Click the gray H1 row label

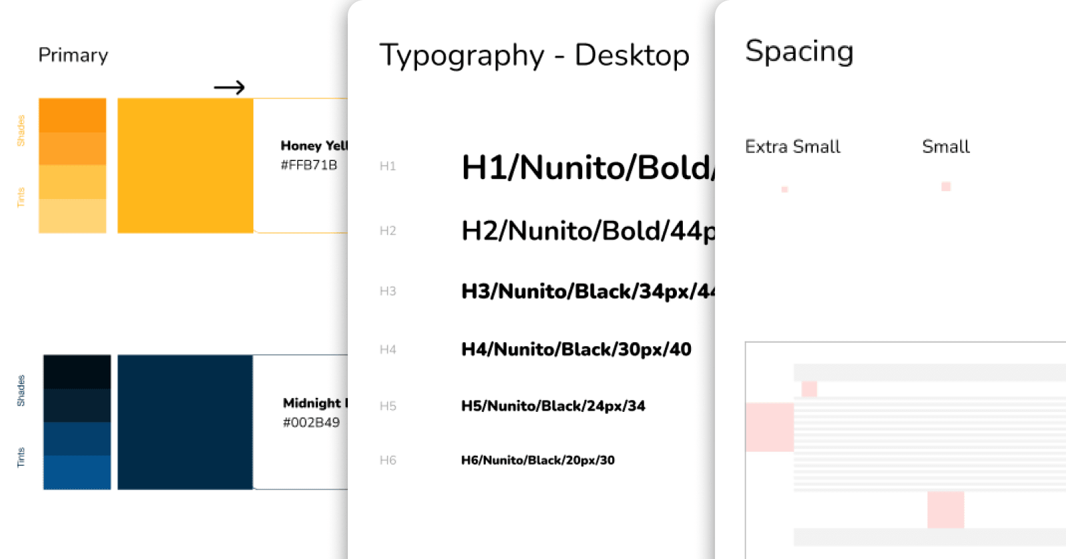(x=388, y=166)
